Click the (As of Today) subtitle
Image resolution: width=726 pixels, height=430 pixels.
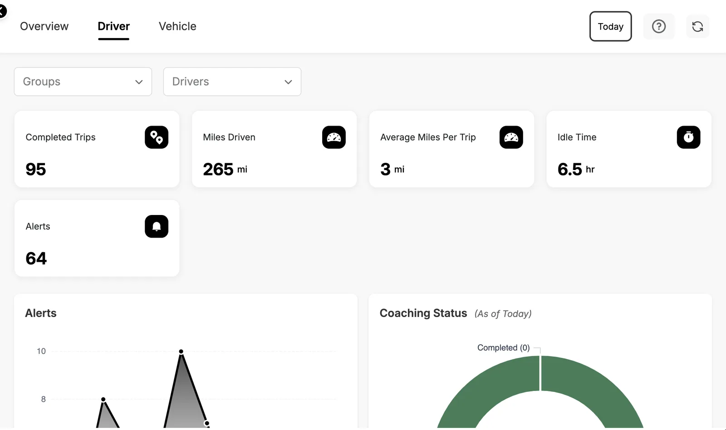[x=503, y=314]
